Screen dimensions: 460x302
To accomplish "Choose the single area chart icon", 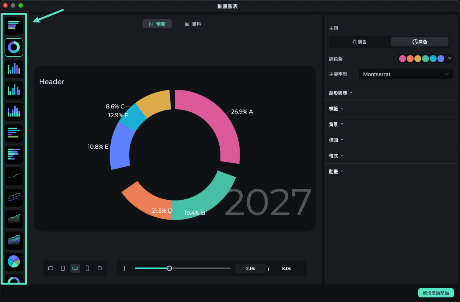I will [x=14, y=219].
